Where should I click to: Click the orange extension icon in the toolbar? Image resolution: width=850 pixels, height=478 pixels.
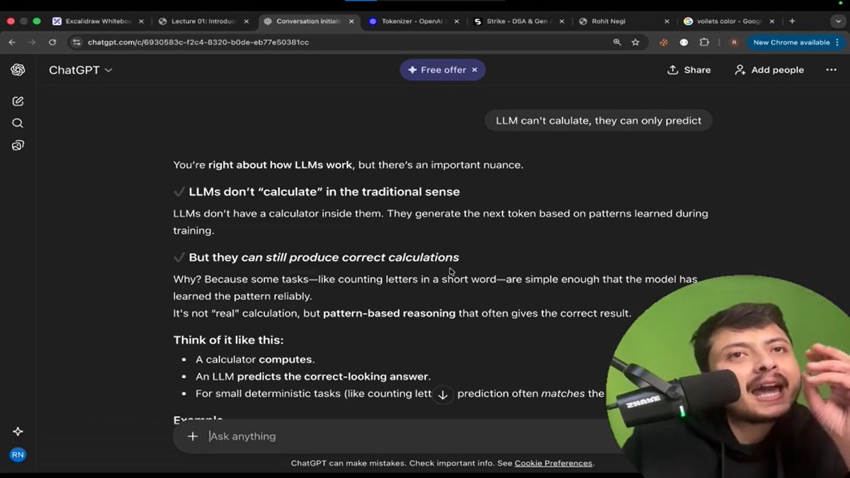point(664,42)
